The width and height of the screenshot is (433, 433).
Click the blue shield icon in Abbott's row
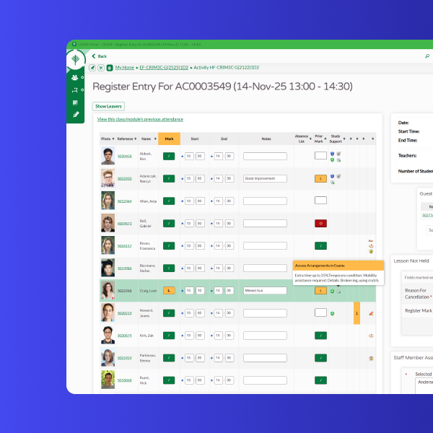tap(332, 153)
